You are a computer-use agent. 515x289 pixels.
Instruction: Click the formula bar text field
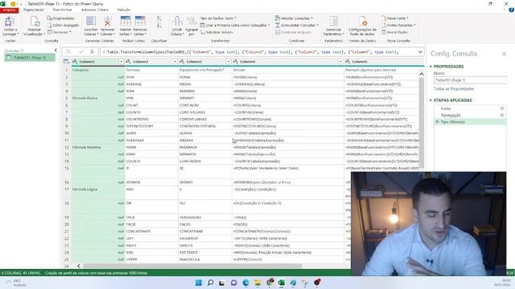click(x=258, y=52)
